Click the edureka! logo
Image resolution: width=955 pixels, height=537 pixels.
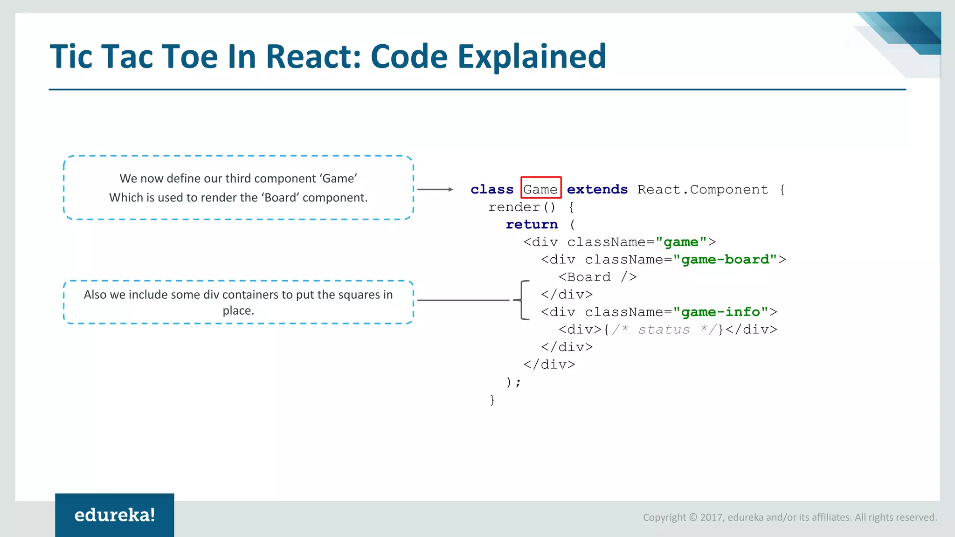coord(114,515)
